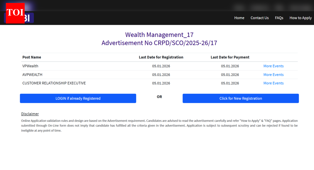Open the Disclaimer section
314x170 pixels.
pos(29,114)
